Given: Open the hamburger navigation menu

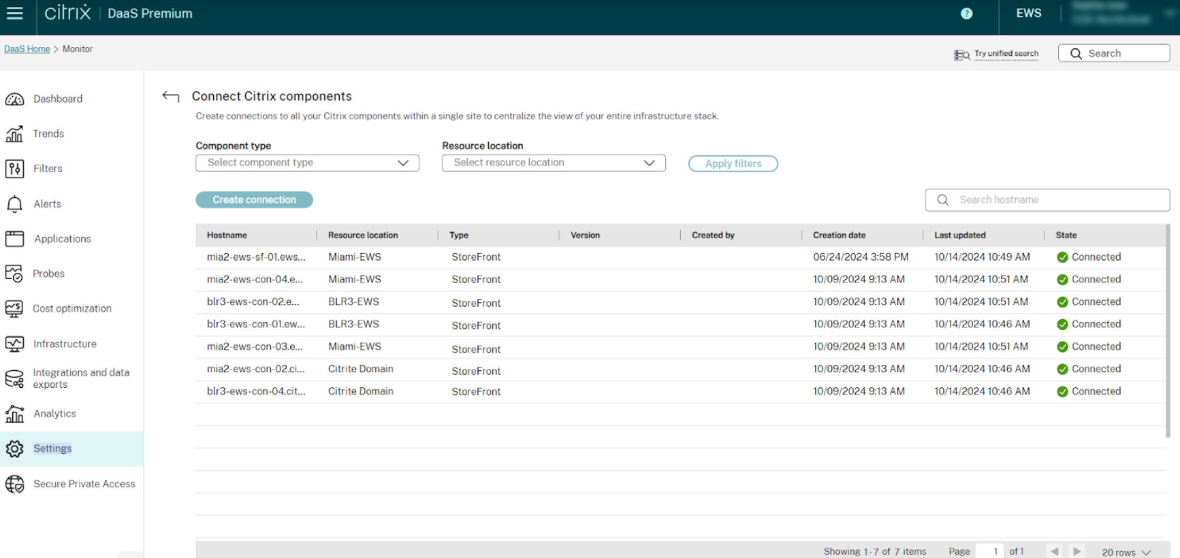Looking at the screenshot, I should 15,14.
